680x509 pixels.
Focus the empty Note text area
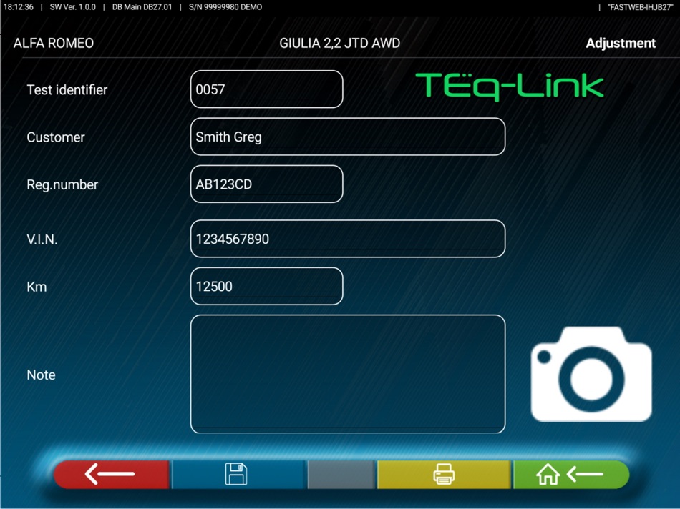click(x=348, y=375)
